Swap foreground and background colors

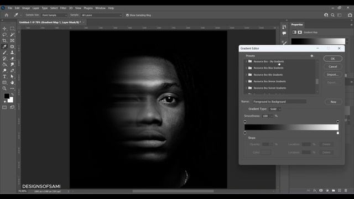12,94
